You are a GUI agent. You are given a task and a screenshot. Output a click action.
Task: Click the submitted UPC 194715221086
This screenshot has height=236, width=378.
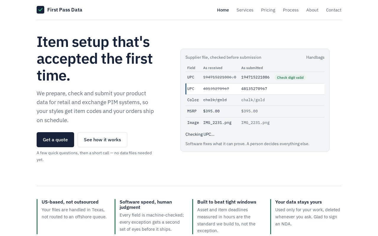click(255, 77)
